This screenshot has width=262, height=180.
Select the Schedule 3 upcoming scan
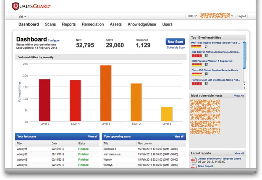coord(110,149)
